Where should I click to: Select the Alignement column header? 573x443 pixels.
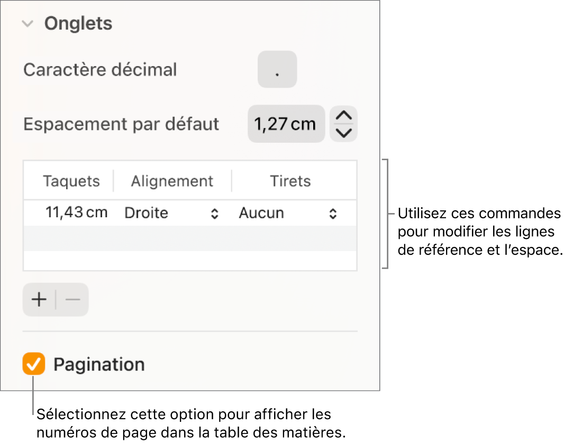click(172, 181)
